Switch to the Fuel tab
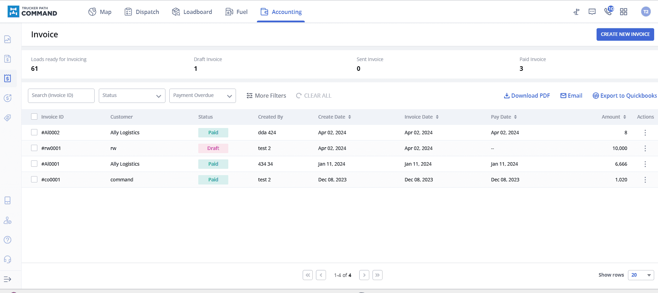Image resolution: width=658 pixels, height=293 pixels. 236,12
